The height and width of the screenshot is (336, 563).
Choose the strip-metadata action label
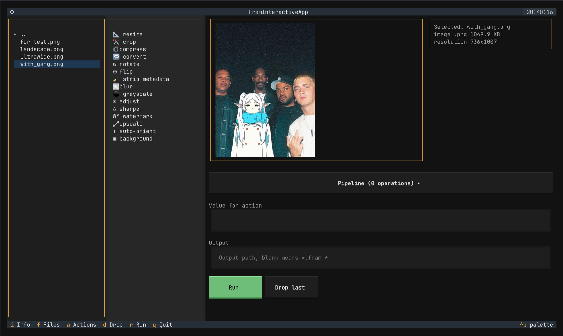pyautogui.click(x=146, y=79)
